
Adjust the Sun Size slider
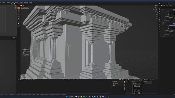(x=137, y=85)
